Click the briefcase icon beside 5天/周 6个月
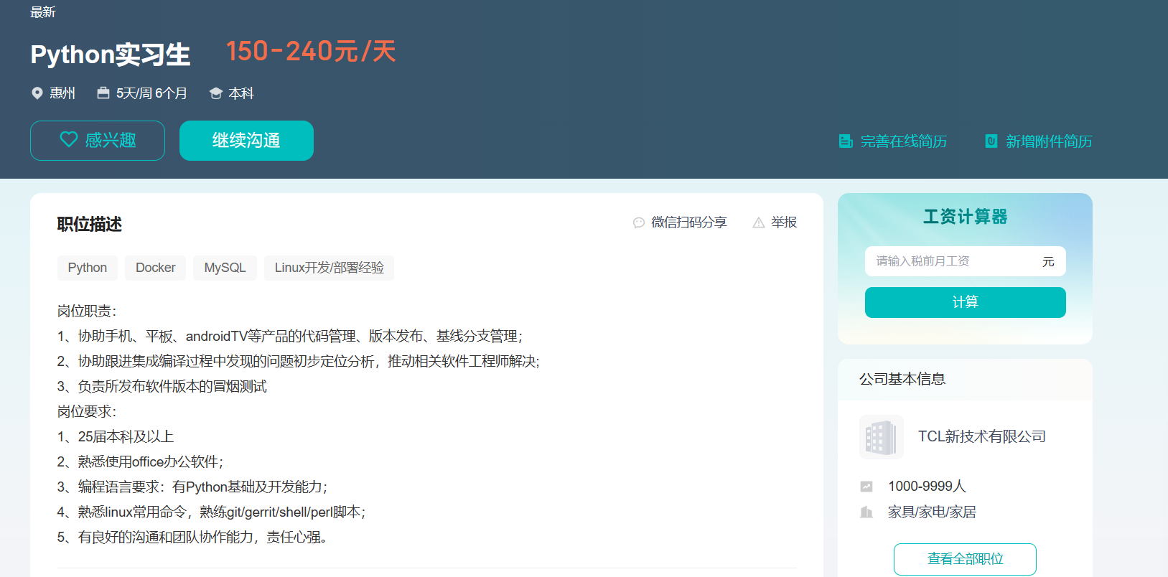Screen dimensions: 1168x577 pyautogui.click(x=103, y=93)
